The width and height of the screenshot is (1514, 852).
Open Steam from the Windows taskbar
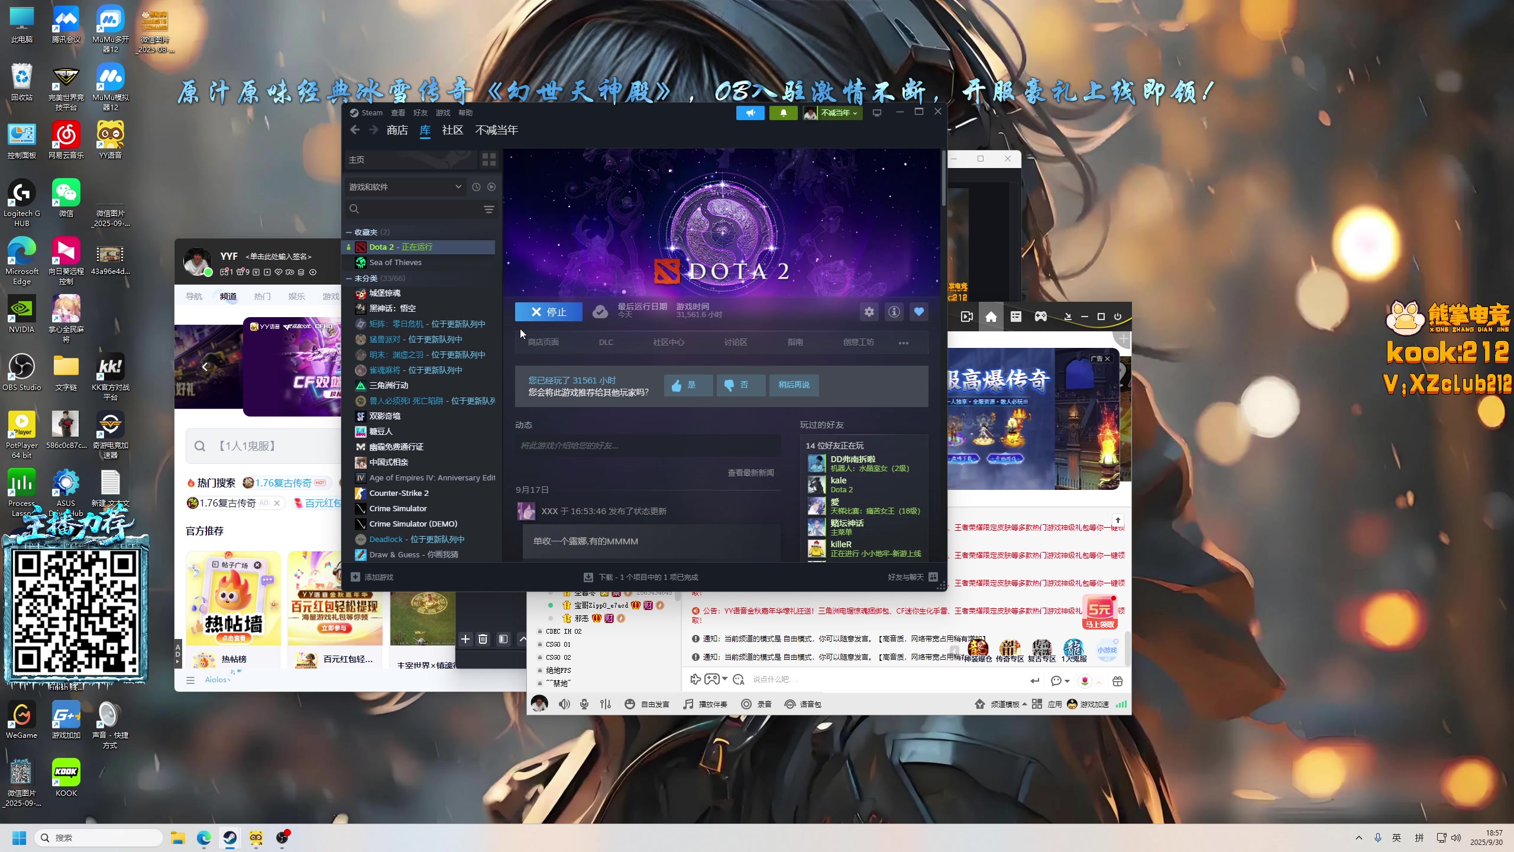229,838
